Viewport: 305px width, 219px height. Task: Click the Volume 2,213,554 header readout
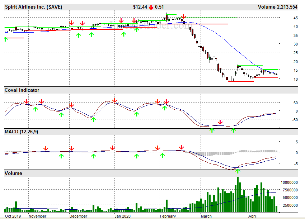click(278, 7)
